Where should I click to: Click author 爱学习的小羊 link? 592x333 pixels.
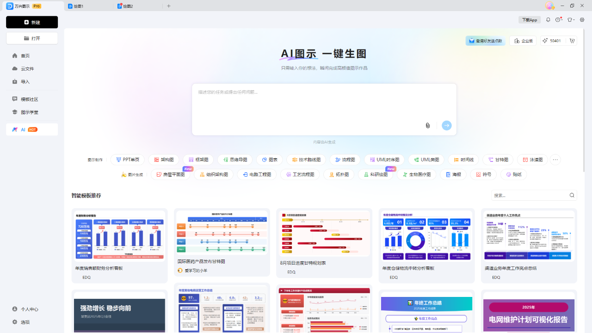[196, 271]
